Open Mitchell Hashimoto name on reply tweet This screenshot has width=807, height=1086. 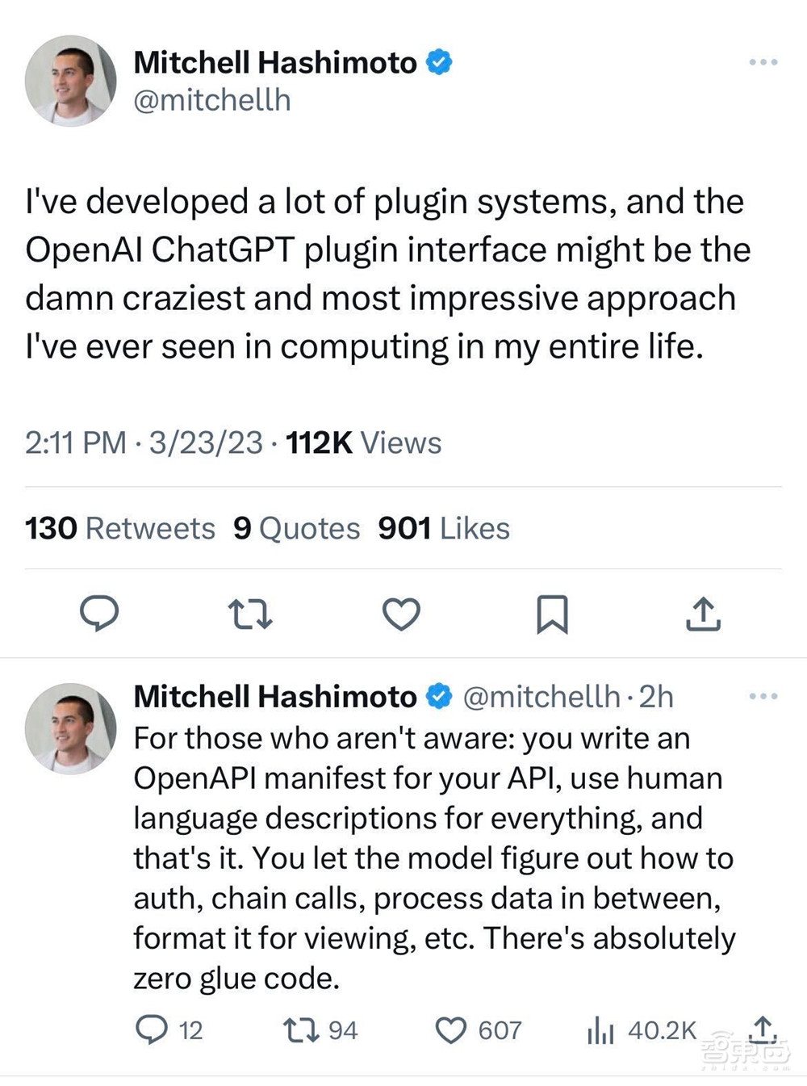tap(275, 696)
